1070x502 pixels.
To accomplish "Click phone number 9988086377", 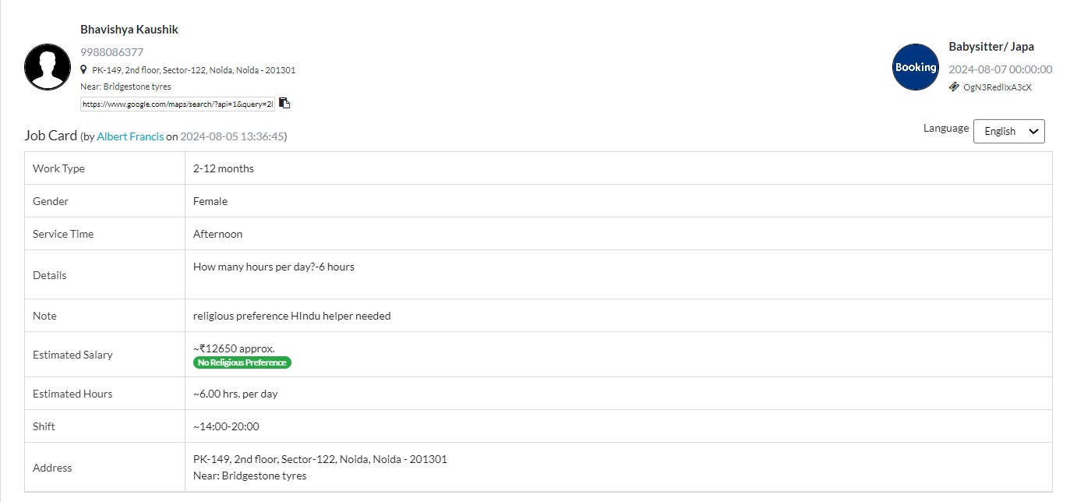I will [111, 52].
